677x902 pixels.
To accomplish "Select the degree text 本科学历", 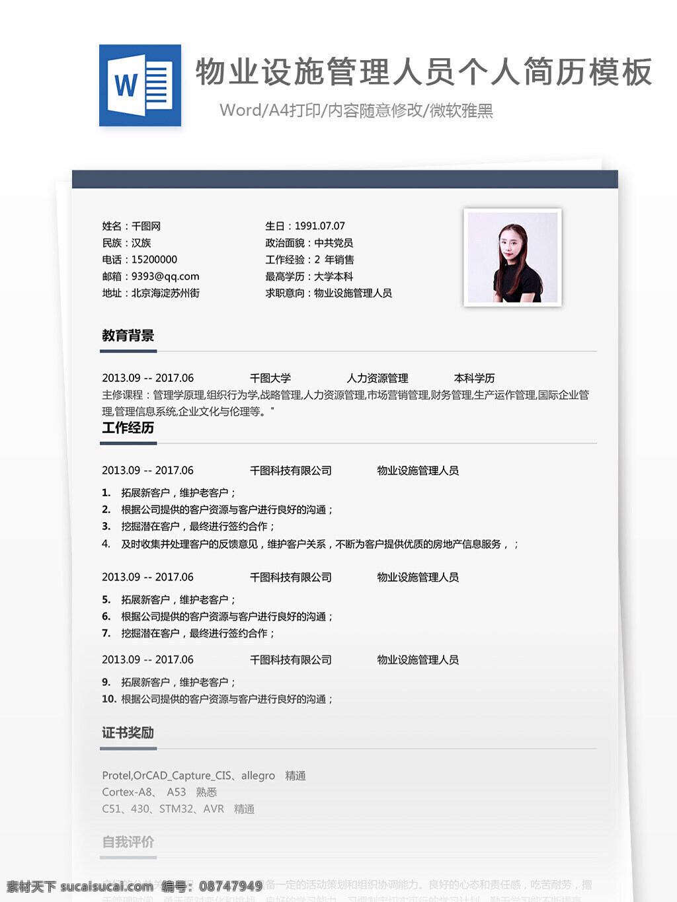I will coord(475,378).
